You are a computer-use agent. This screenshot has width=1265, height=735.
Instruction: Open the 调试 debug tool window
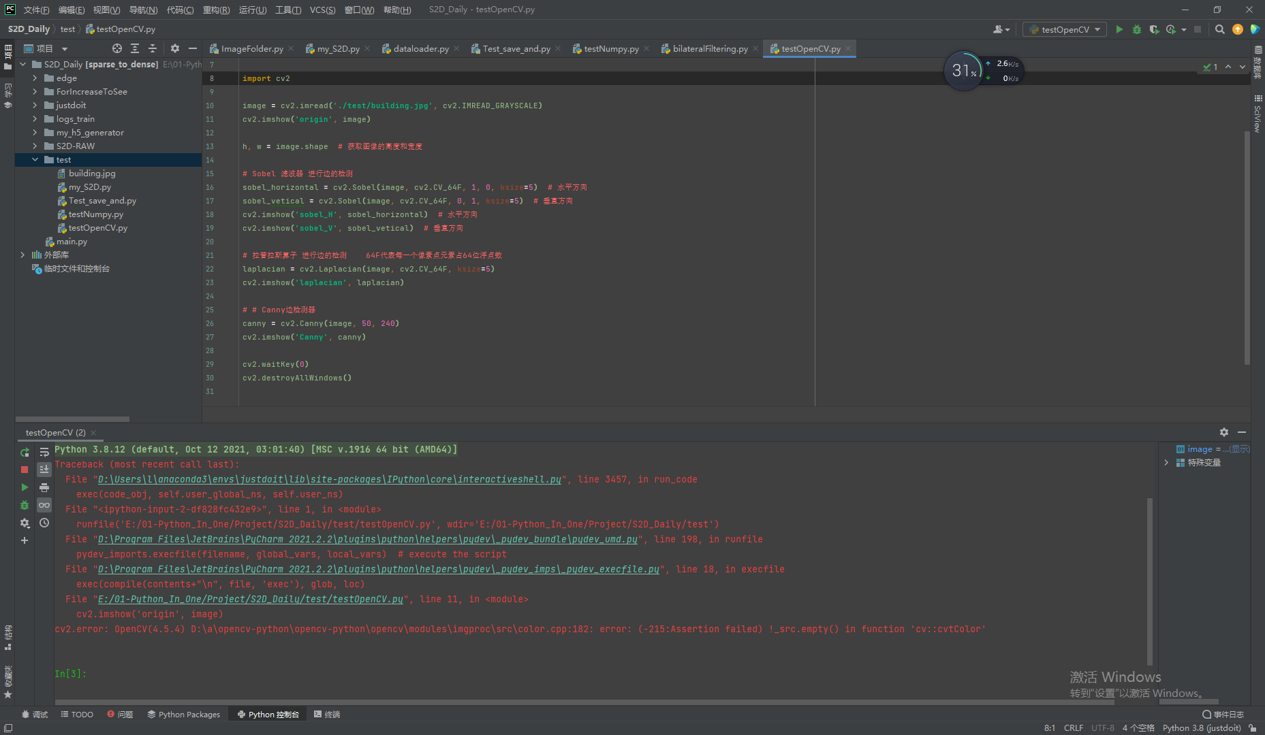(x=35, y=714)
